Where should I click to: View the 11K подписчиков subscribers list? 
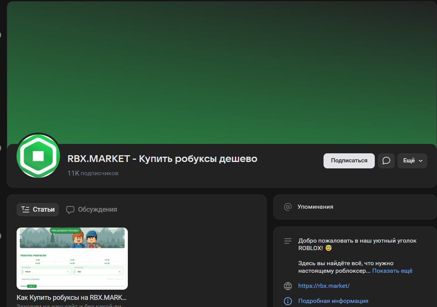(93, 173)
